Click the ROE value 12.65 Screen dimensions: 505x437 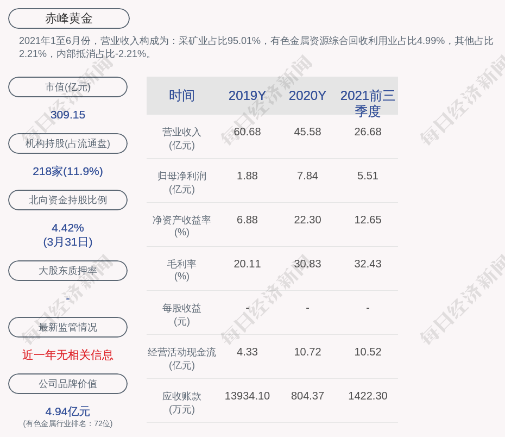click(368, 220)
